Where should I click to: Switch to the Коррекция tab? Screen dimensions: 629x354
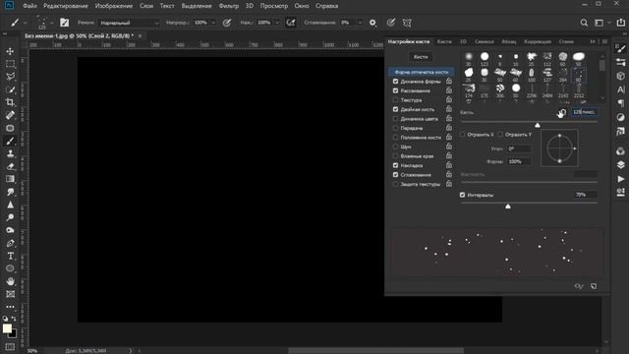click(x=538, y=41)
